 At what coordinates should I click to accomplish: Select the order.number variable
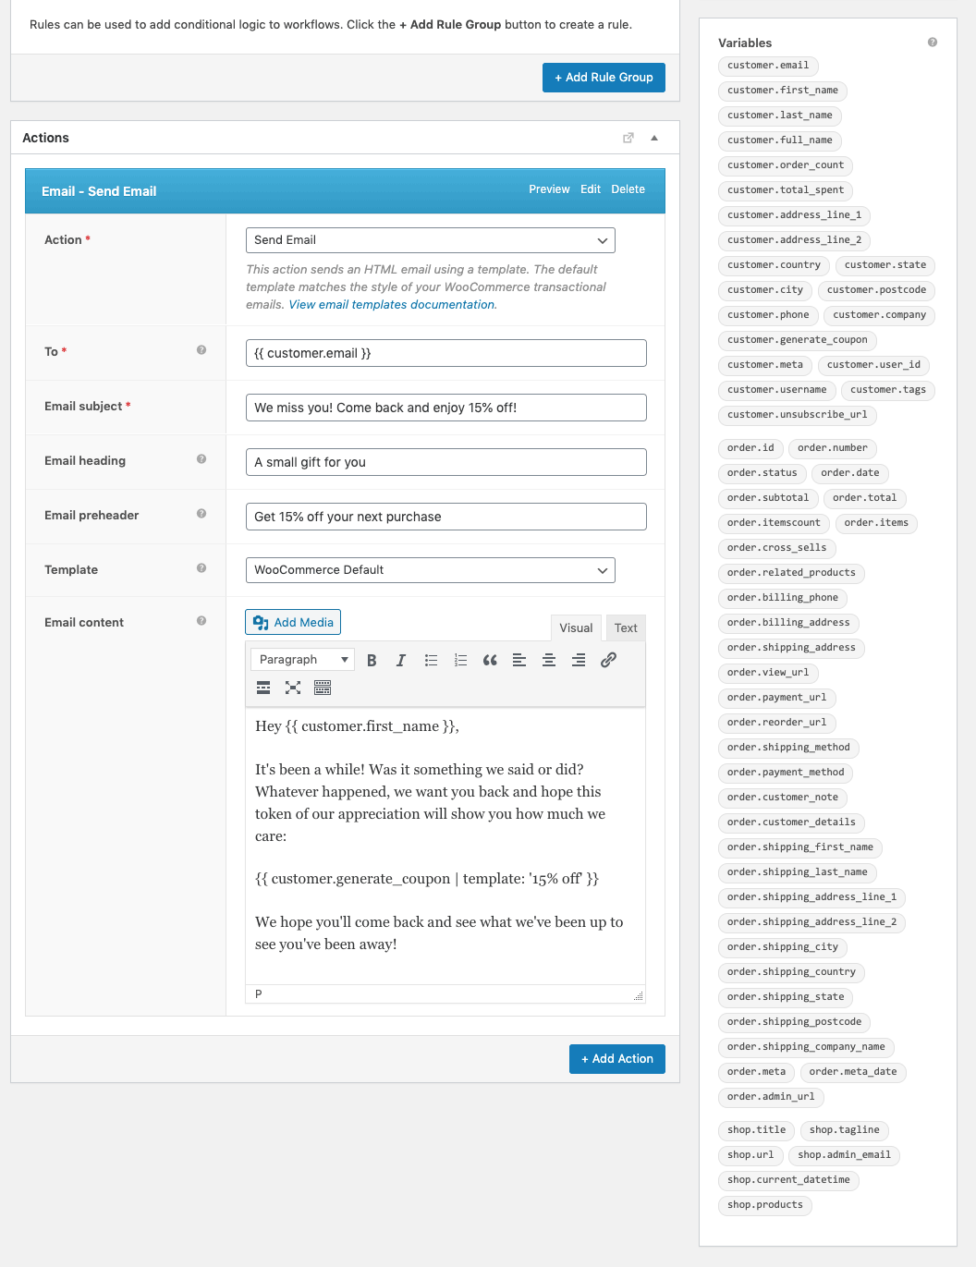833,448
